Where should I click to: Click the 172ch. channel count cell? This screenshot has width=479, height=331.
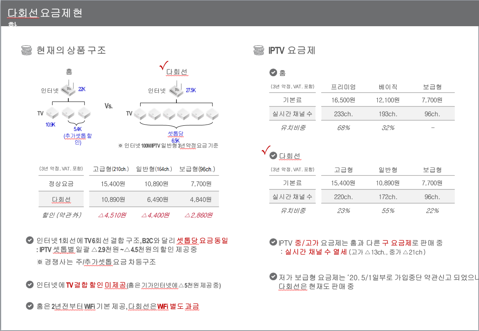tap(388, 197)
